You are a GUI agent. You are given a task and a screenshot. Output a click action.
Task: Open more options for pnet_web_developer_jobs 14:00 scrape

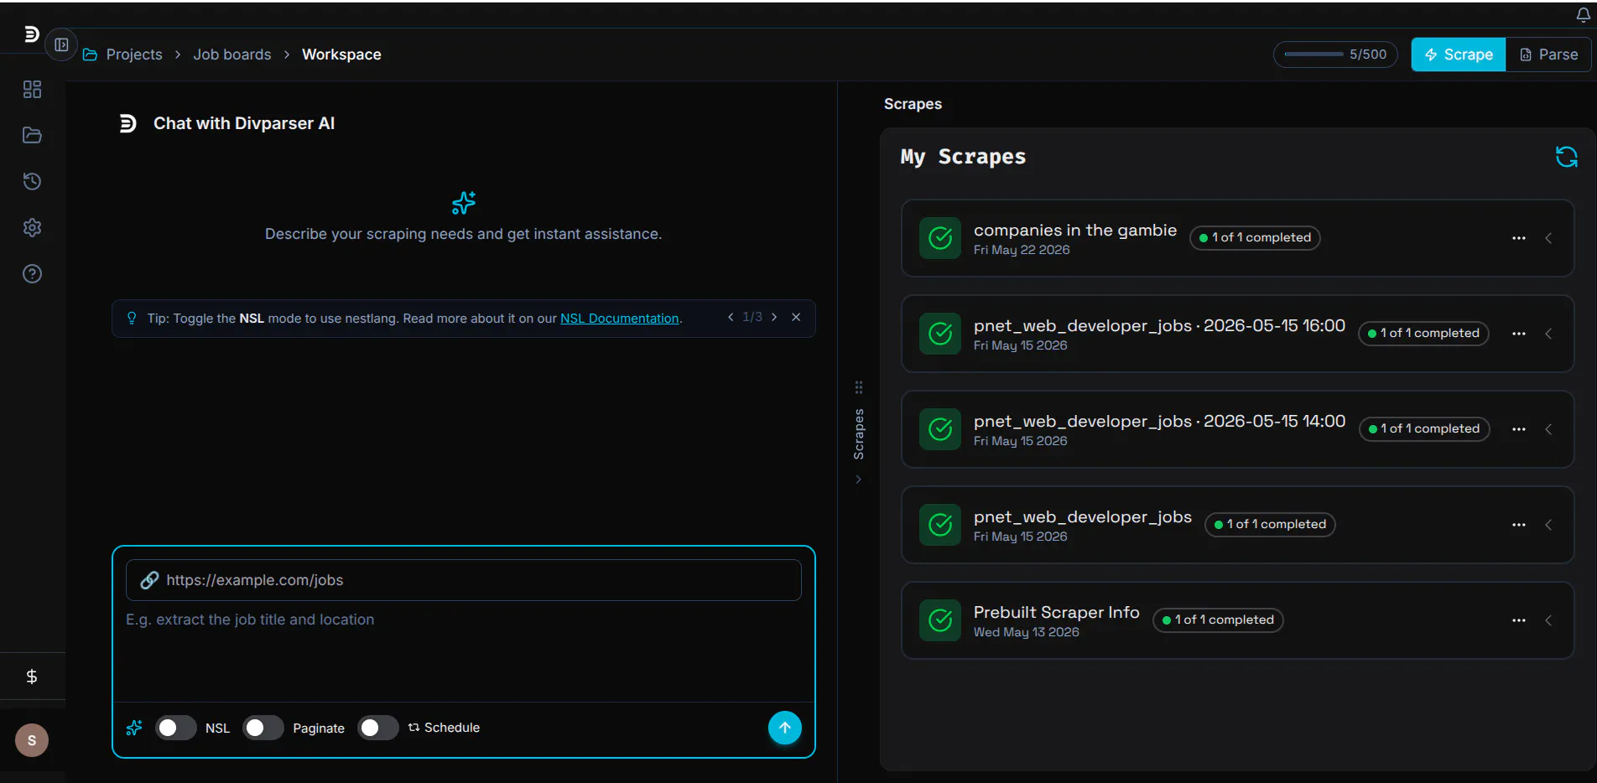pos(1518,429)
